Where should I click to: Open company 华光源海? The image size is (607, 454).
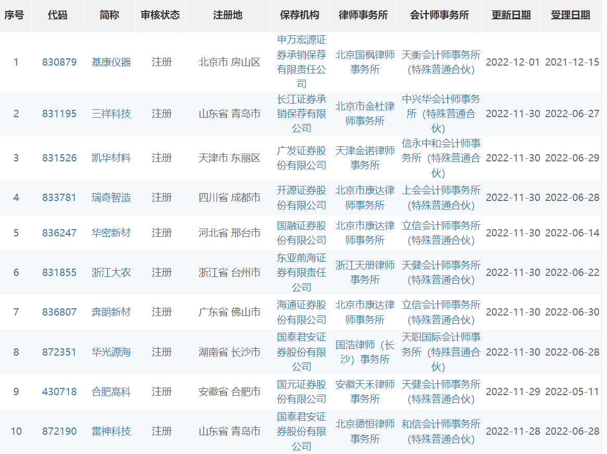[111, 352]
